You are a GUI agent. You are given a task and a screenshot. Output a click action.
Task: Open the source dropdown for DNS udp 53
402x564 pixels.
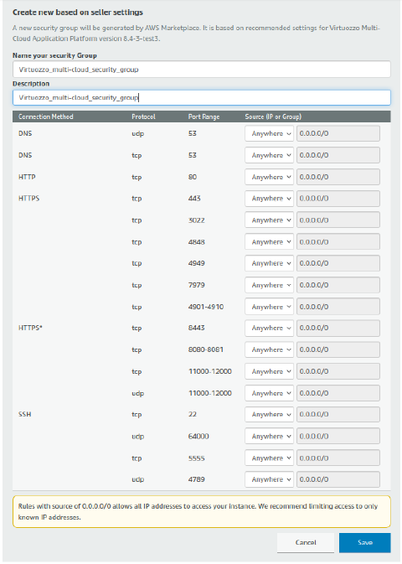270,133
